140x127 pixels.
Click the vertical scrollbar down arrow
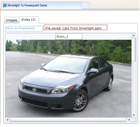(x=134, y=115)
